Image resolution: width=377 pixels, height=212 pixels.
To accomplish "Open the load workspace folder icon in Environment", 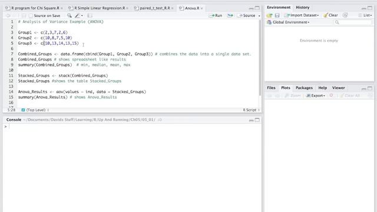I will click(269, 15).
